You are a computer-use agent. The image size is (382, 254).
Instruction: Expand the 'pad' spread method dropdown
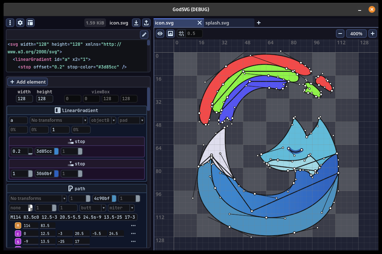(x=131, y=120)
